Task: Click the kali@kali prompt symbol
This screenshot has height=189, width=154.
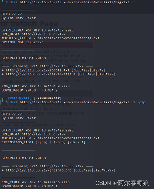Action: coord(19,98)
